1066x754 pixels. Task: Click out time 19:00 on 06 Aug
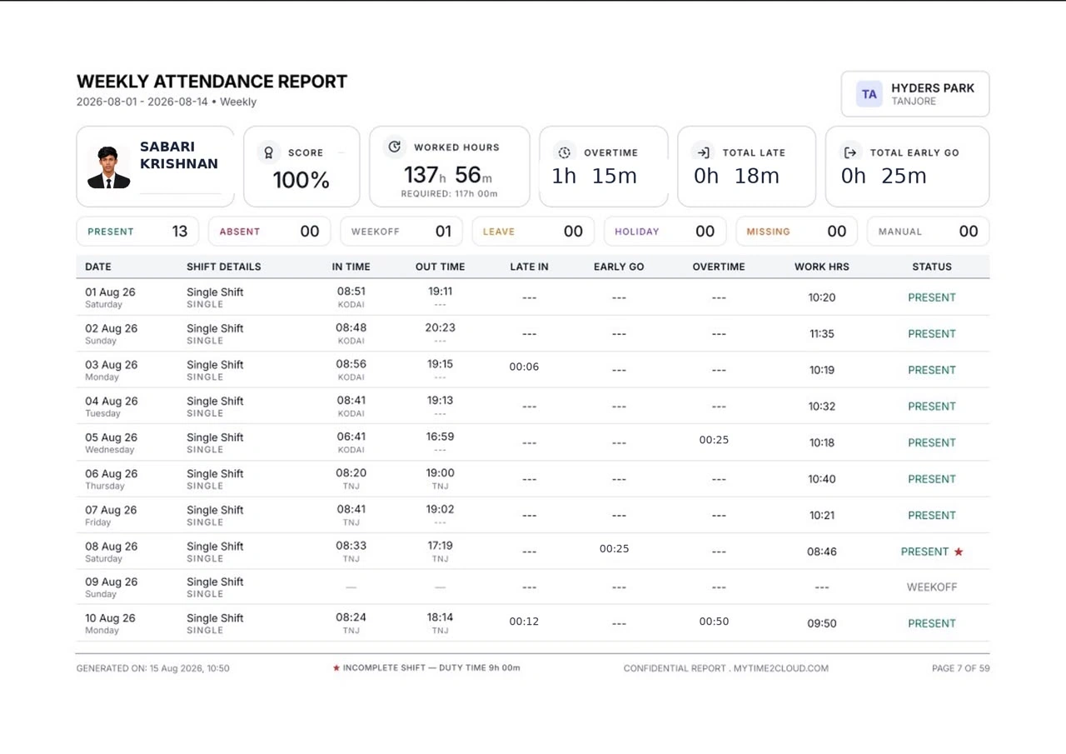pos(441,472)
